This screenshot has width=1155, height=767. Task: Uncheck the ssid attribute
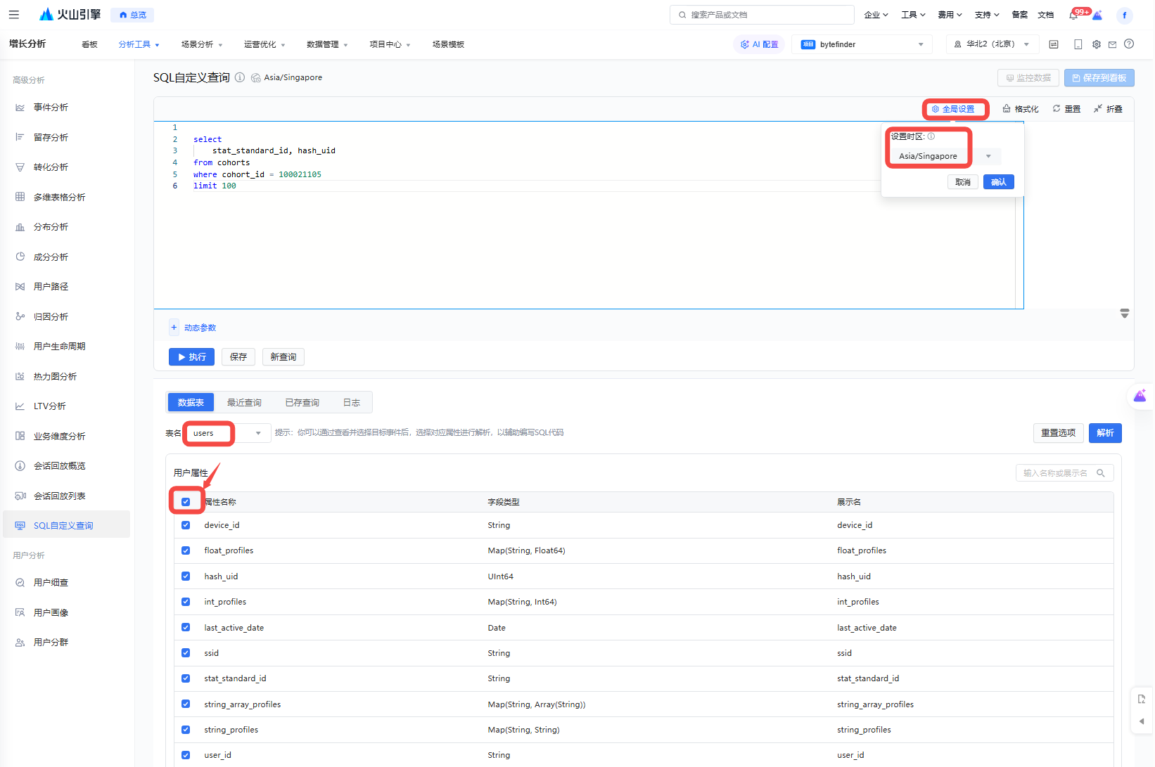click(186, 653)
